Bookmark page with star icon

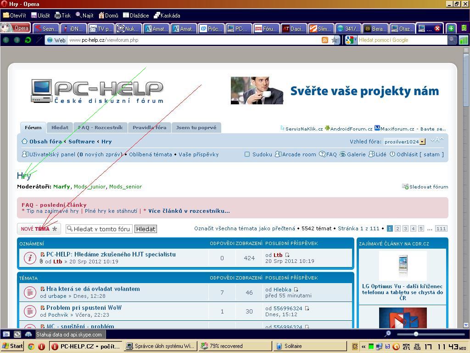pos(335,40)
